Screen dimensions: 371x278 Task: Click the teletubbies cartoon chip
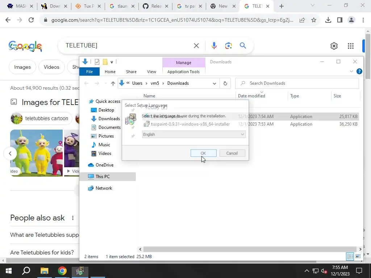(41, 118)
